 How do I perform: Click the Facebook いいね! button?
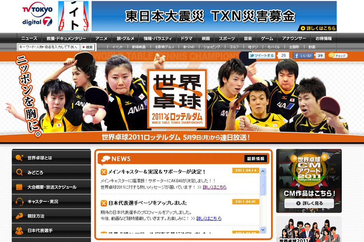pyautogui.click(x=303, y=56)
